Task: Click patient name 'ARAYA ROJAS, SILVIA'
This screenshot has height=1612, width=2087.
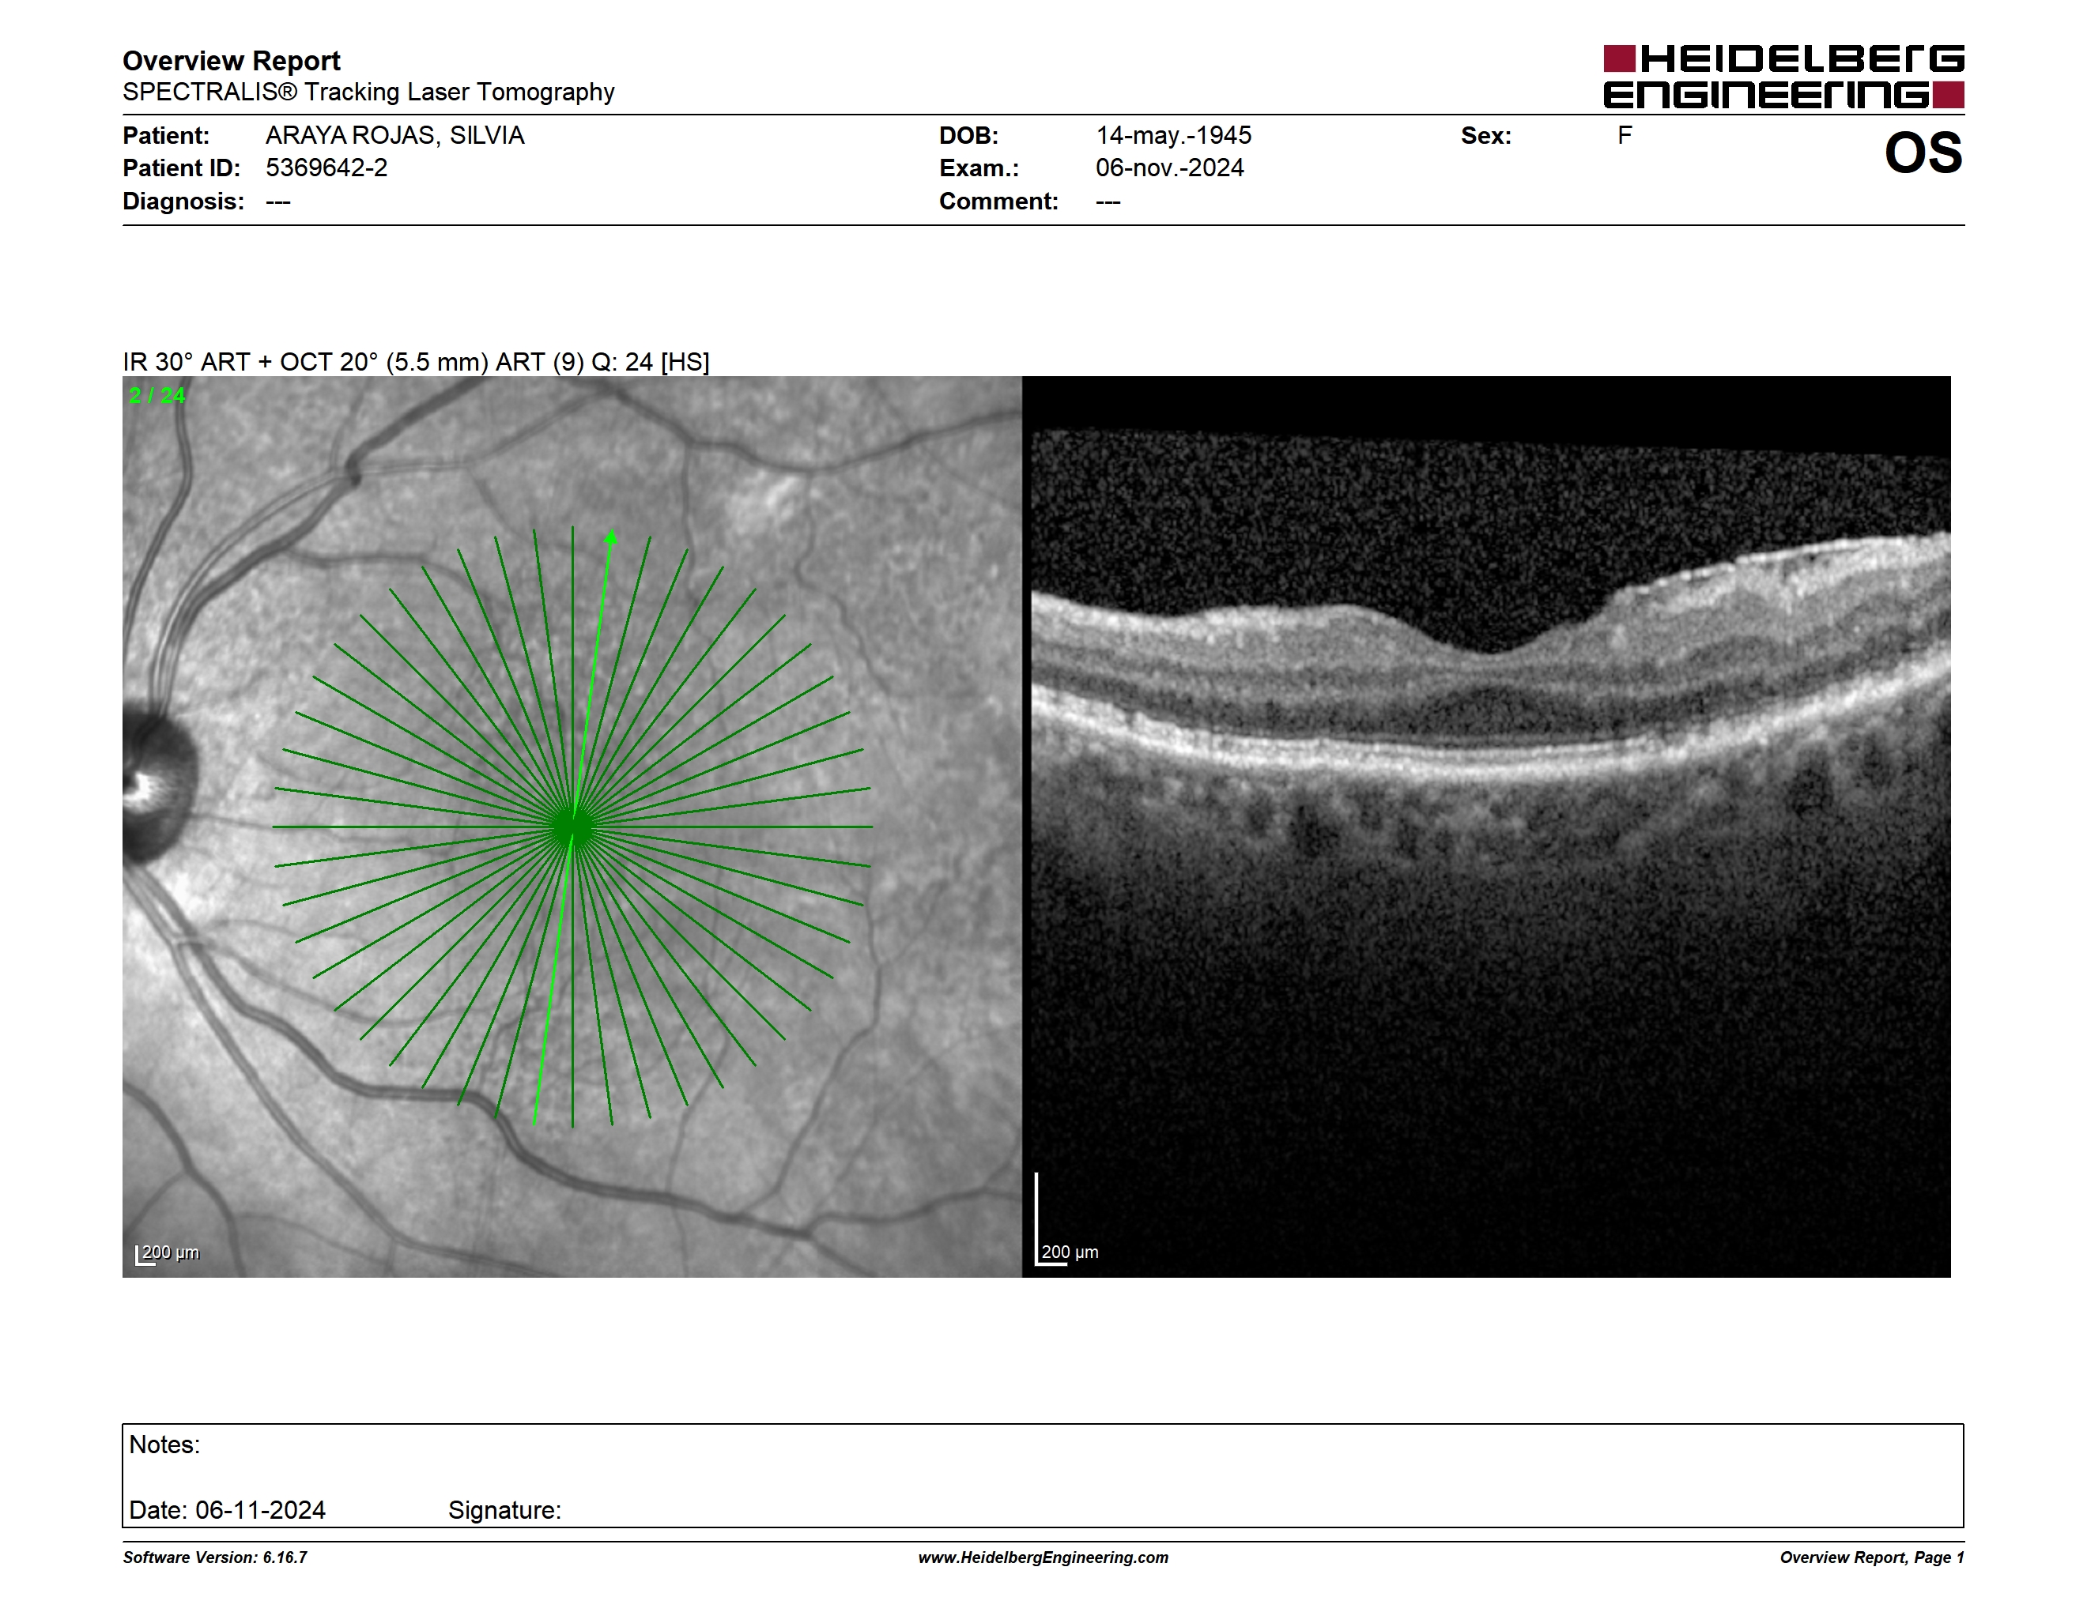Action: 394,136
